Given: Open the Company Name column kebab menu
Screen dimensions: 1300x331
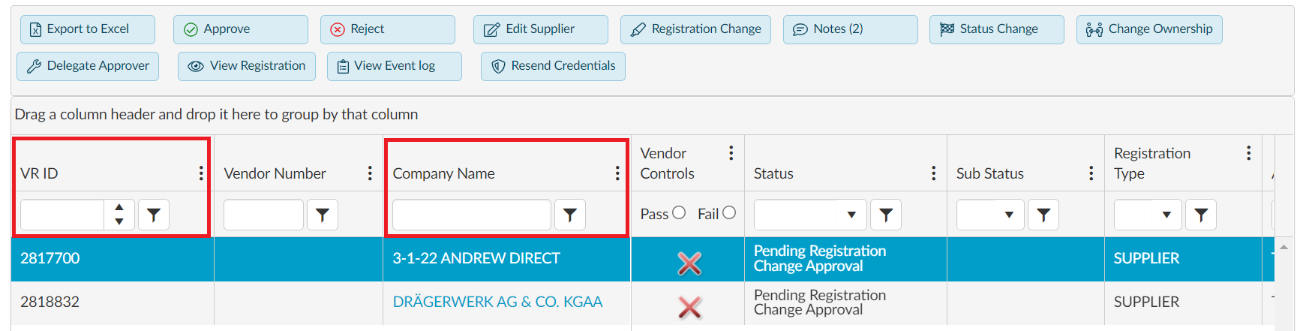Looking at the screenshot, I should (617, 173).
